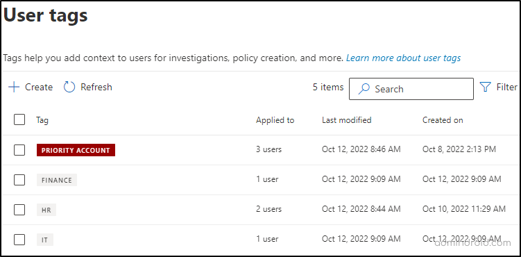Image resolution: width=521 pixels, height=257 pixels.
Task: Sort by the Tag column header
Action: tap(42, 120)
